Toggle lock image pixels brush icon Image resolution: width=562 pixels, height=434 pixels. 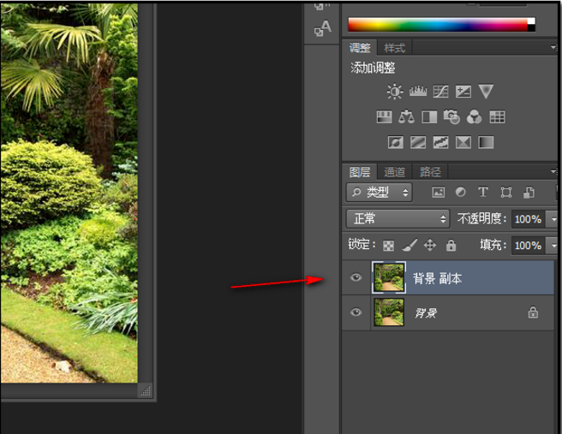coord(410,246)
